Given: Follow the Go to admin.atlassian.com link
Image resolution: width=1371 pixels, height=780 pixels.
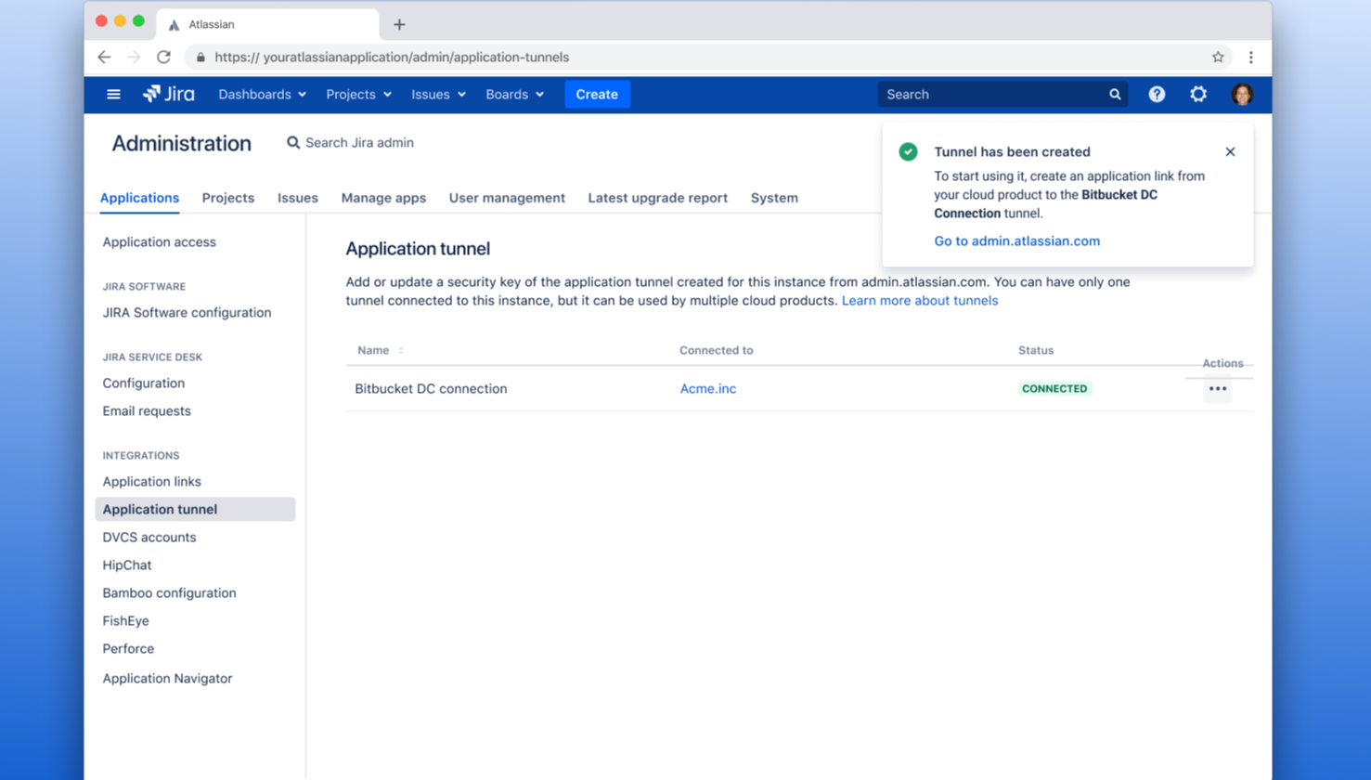Looking at the screenshot, I should (x=1016, y=241).
